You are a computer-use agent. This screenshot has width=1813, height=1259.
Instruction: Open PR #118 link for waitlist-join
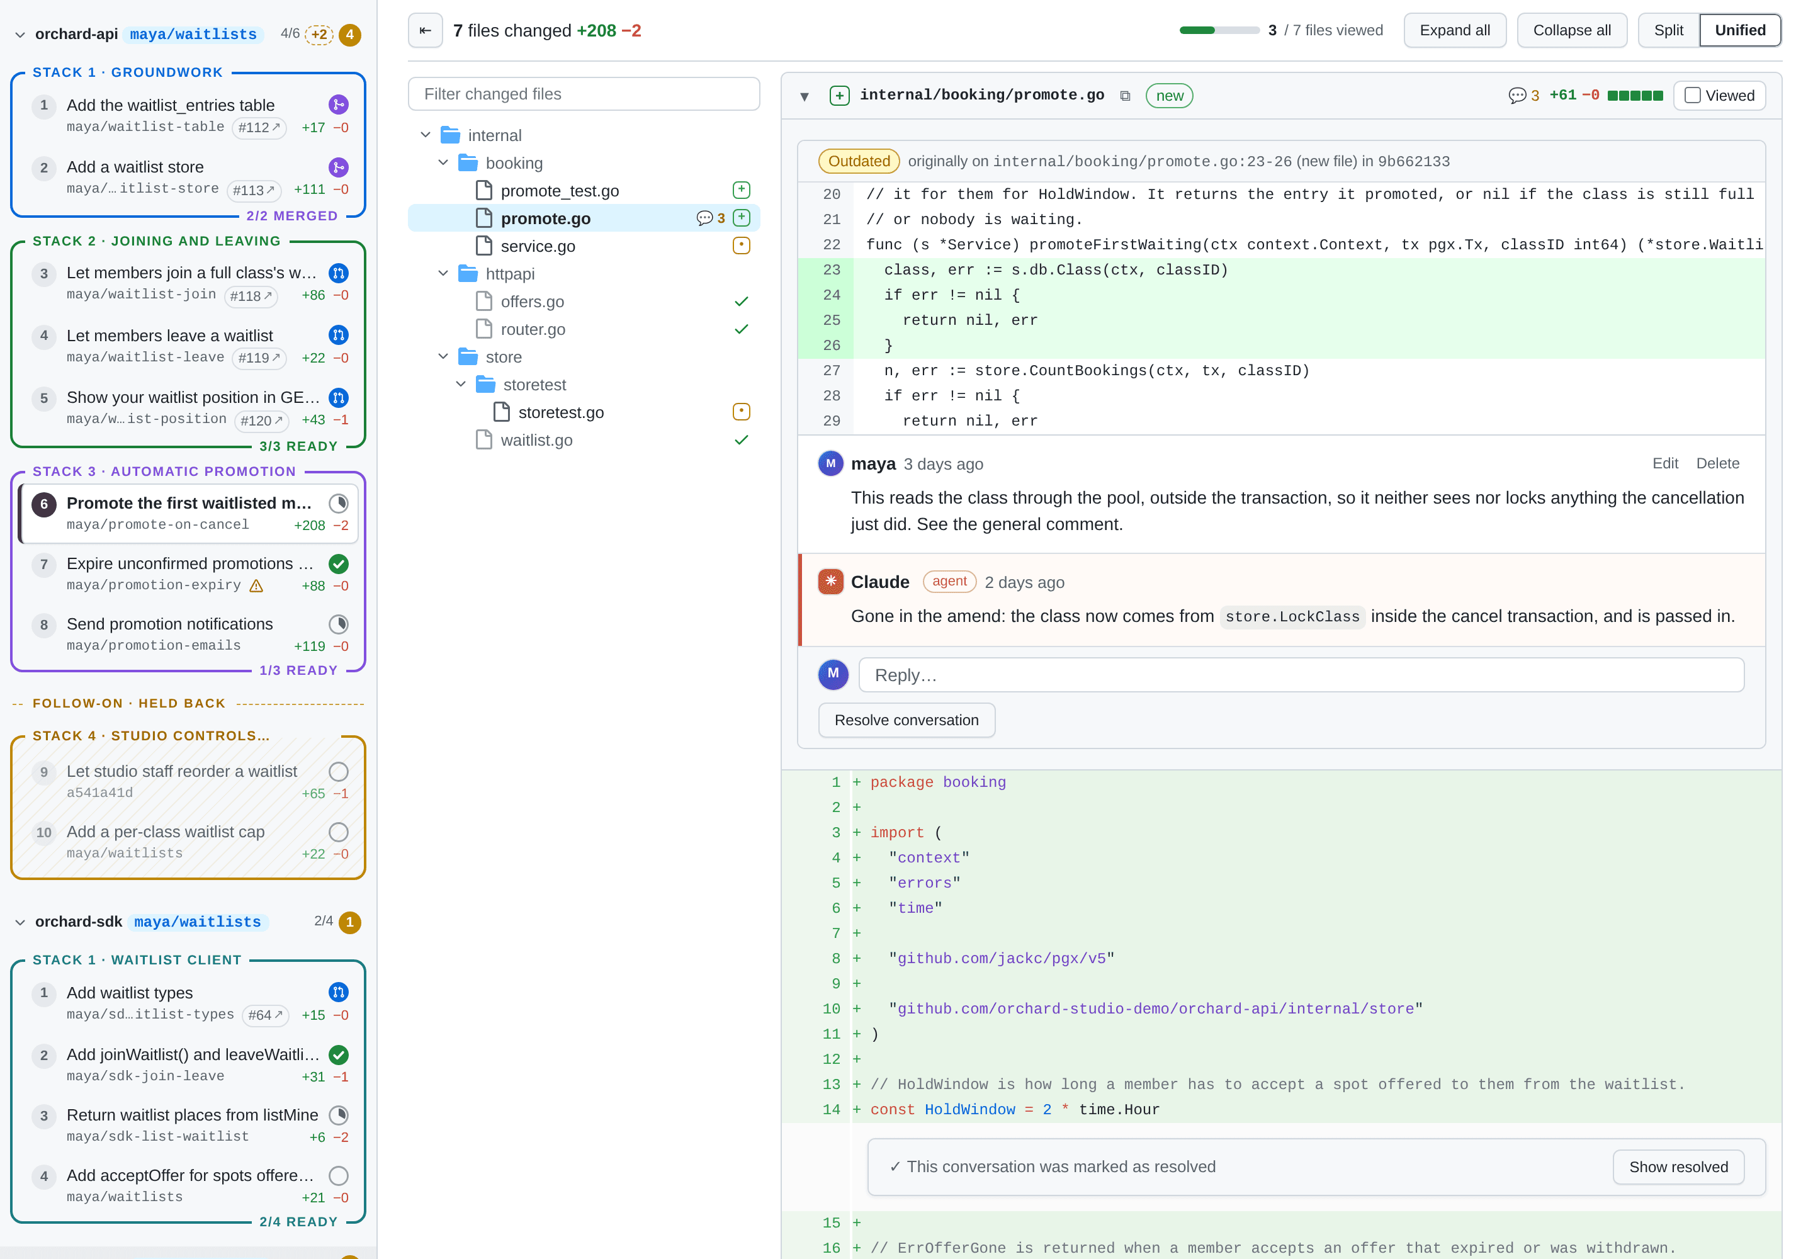click(x=251, y=296)
